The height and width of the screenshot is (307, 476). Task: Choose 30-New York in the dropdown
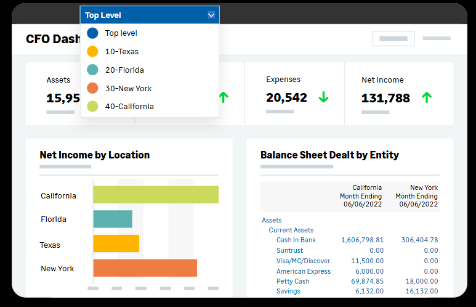tap(128, 88)
